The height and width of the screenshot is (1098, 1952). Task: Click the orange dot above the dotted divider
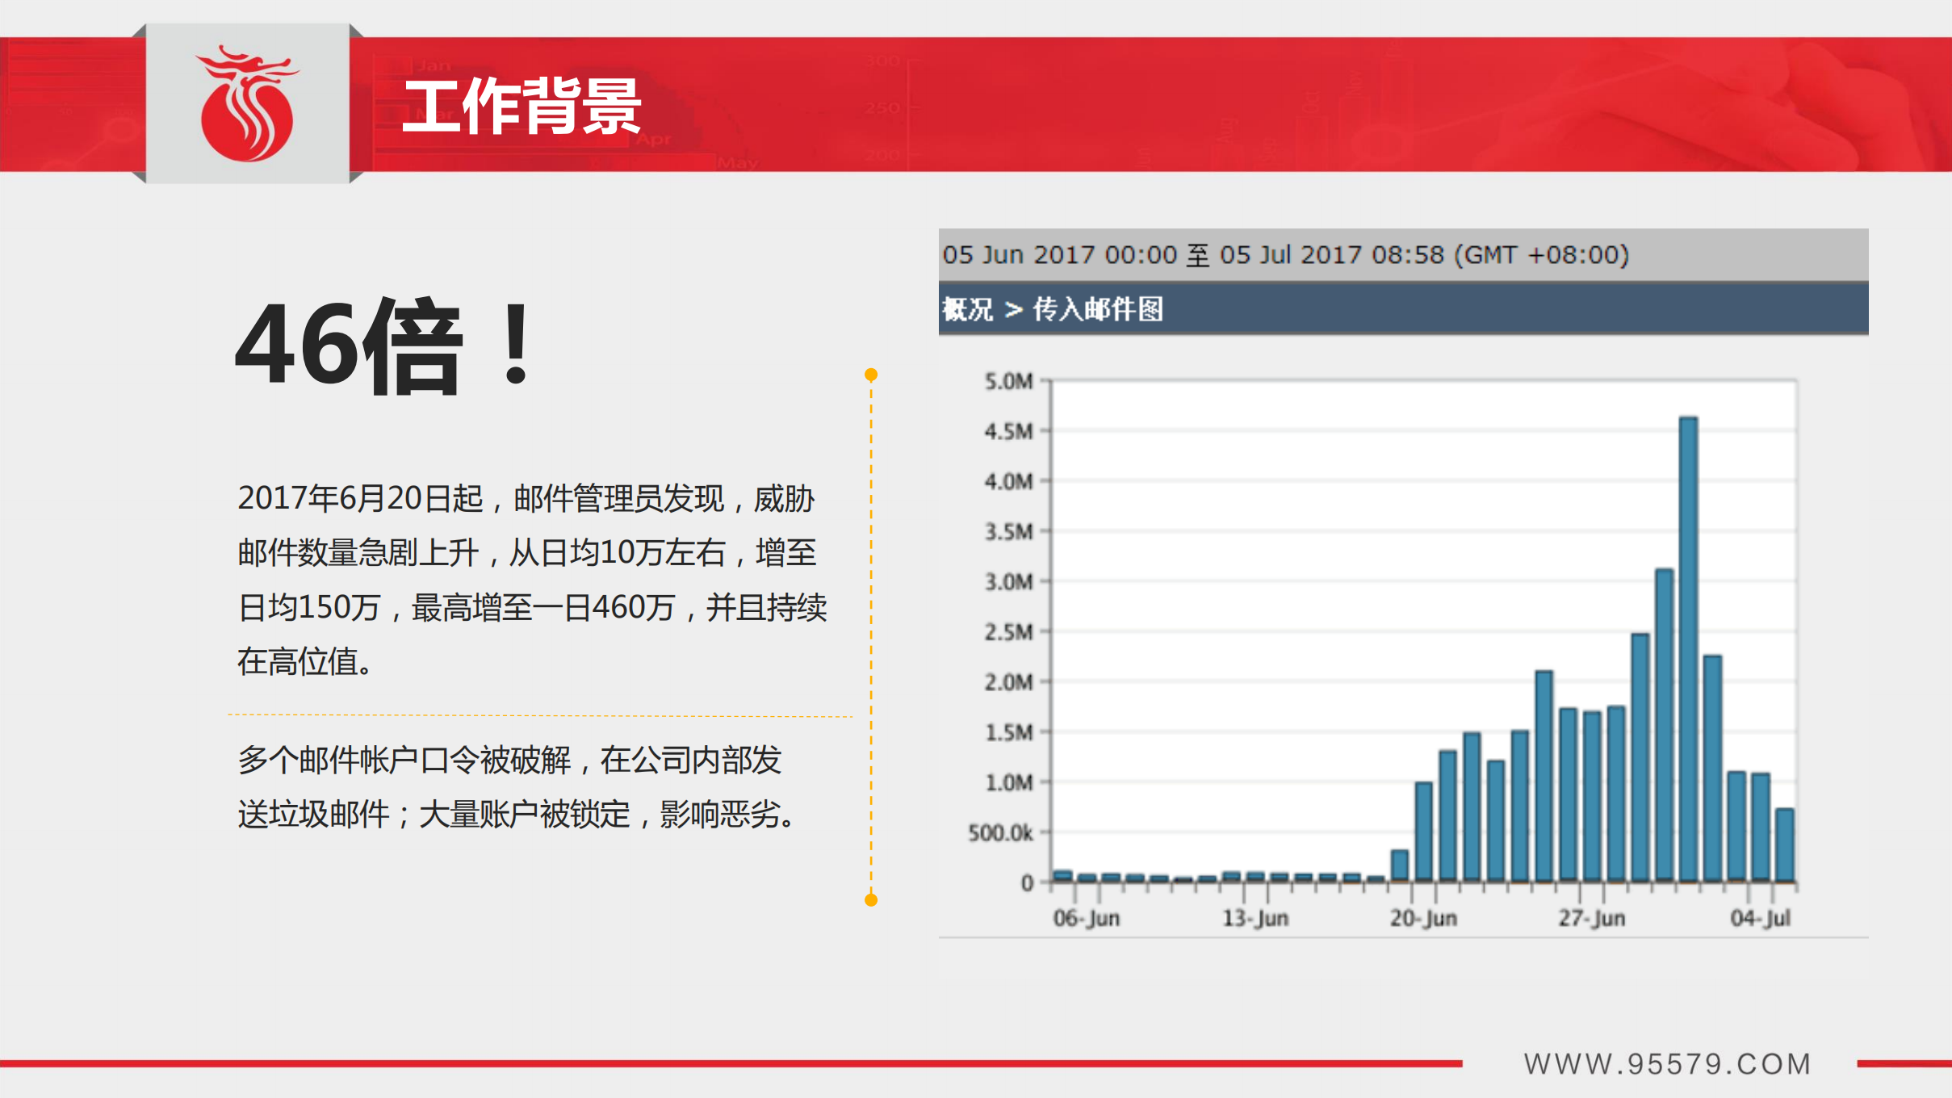click(x=870, y=373)
